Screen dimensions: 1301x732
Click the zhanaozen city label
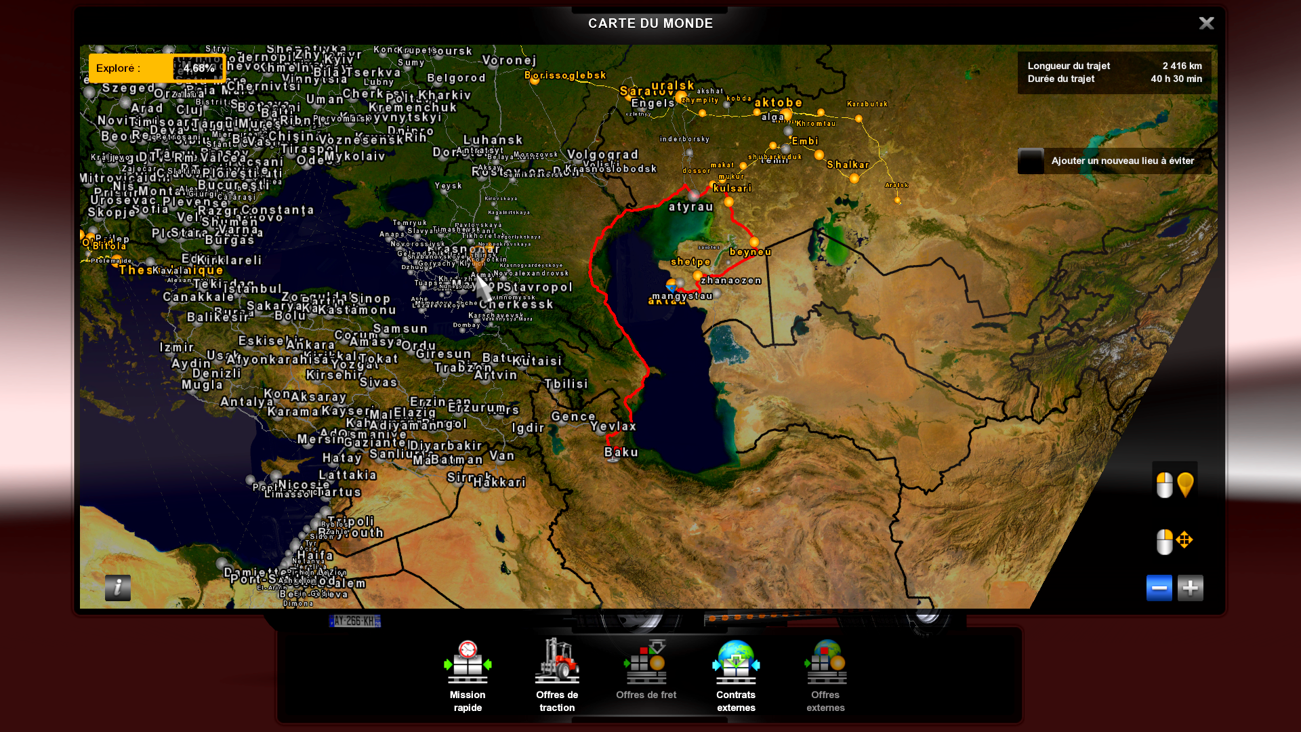(x=731, y=281)
